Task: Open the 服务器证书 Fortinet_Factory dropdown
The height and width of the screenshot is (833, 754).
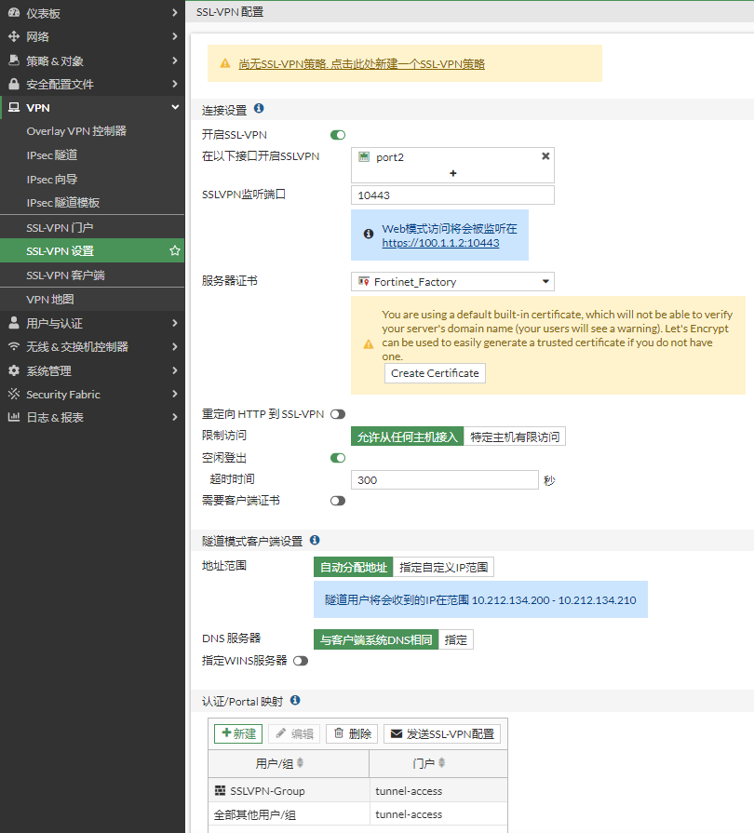Action: pos(452,281)
